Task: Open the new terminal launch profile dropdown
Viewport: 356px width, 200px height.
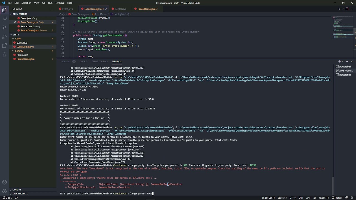Action: click(x=343, y=61)
